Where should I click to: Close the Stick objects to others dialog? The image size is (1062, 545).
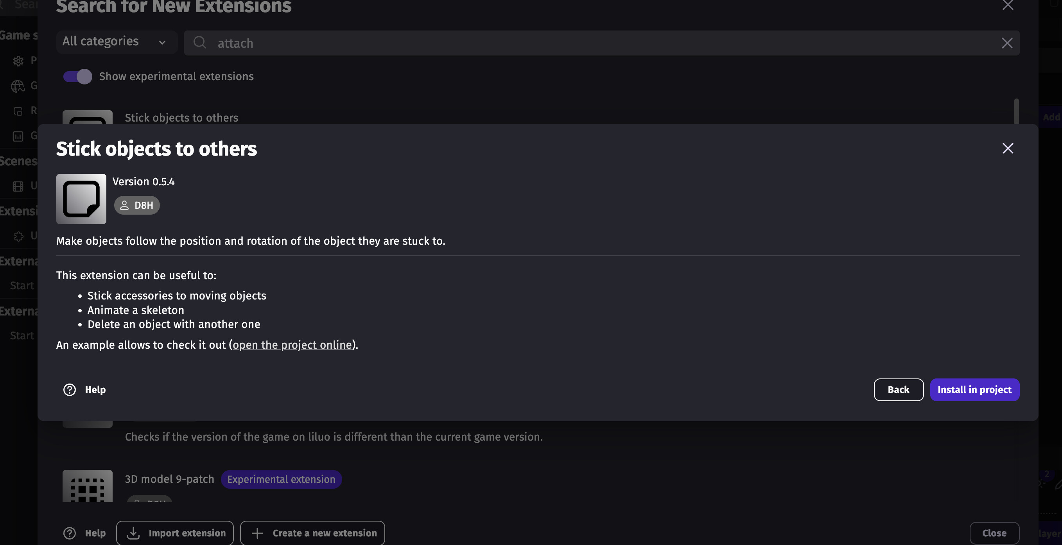(1008, 149)
